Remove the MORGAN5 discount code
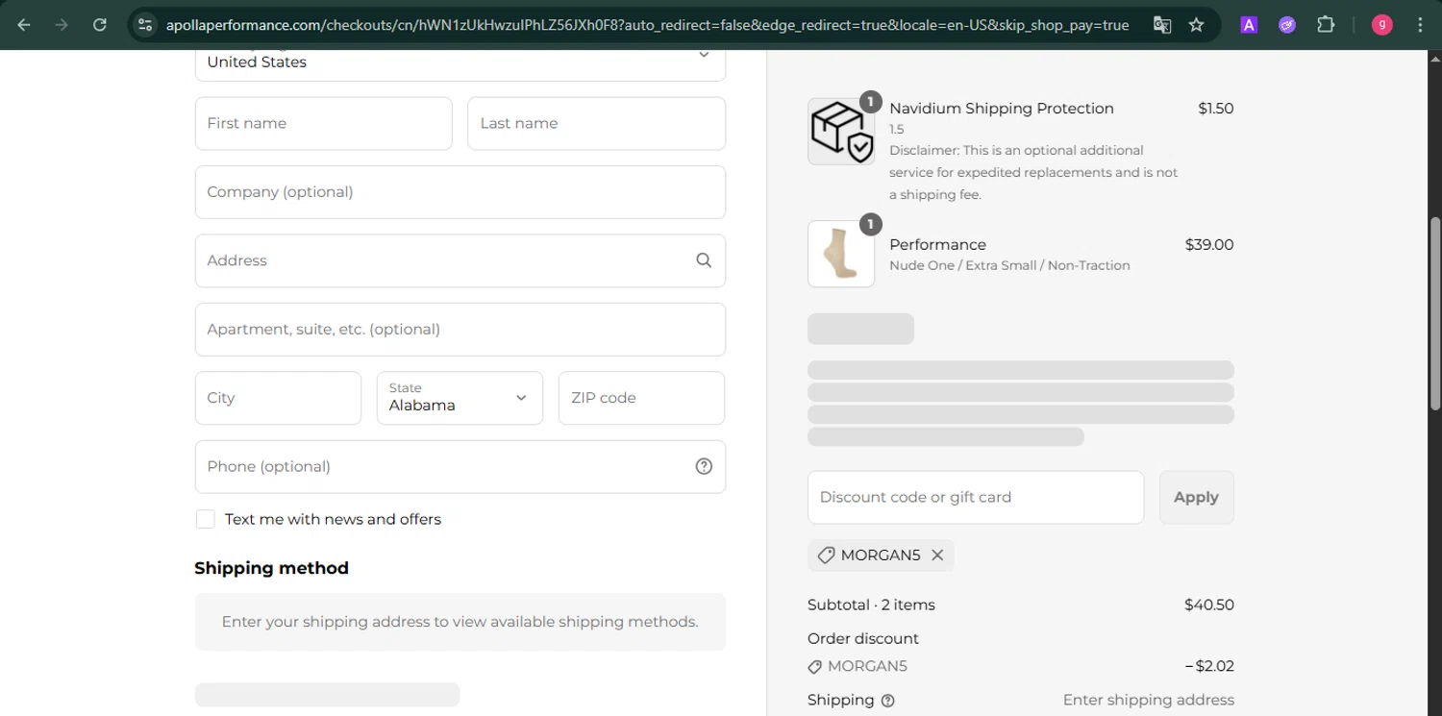Image resolution: width=1442 pixels, height=716 pixels. pyautogui.click(x=937, y=556)
